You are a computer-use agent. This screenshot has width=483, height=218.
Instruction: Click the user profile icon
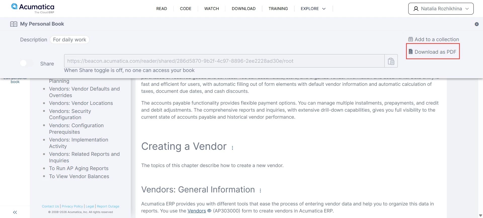[x=416, y=9]
